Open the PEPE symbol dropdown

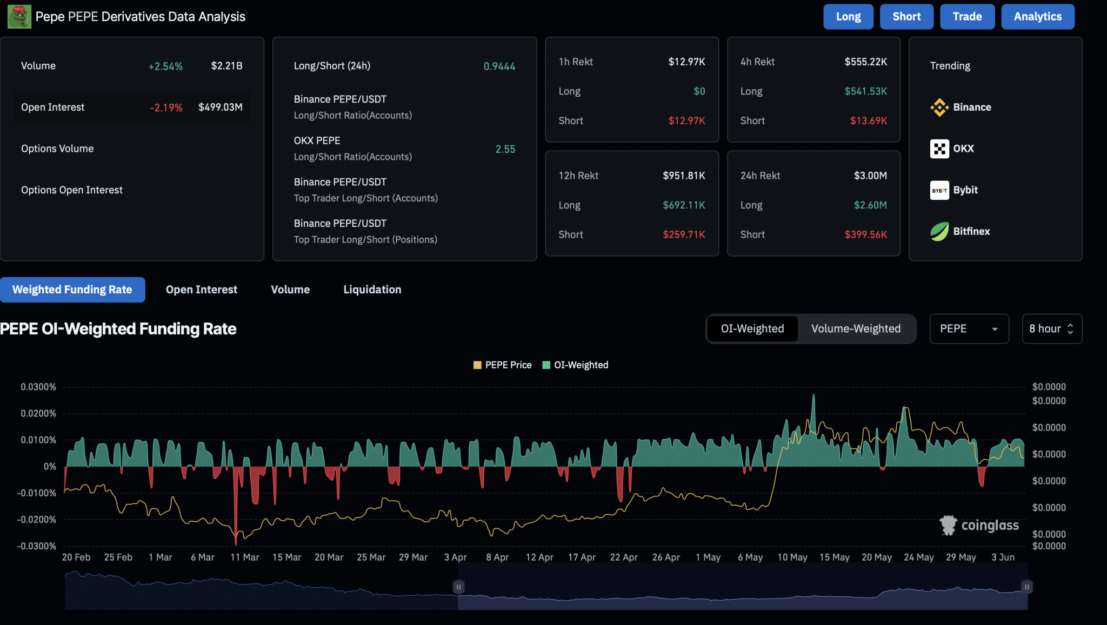tap(969, 328)
